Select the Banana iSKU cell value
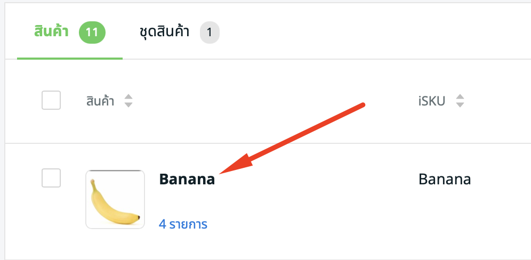Image resolution: width=531 pixels, height=260 pixels. pyautogui.click(x=445, y=180)
